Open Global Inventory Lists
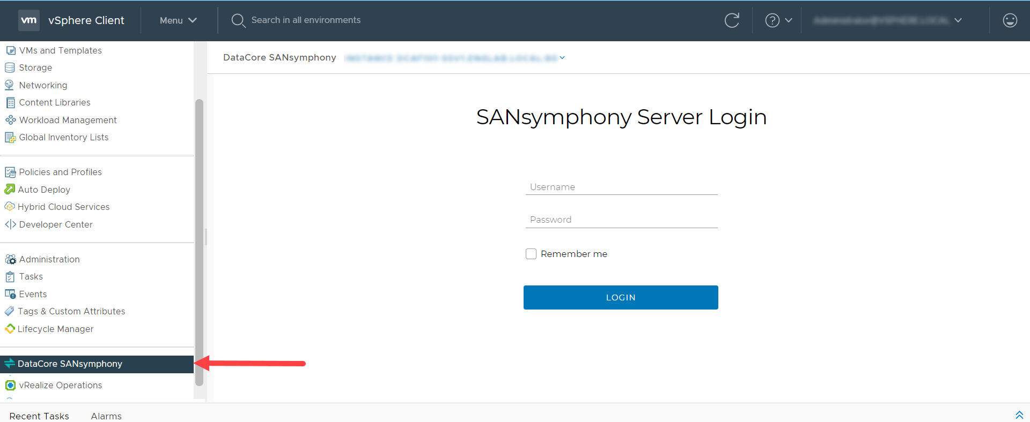Viewport: 1030px width, 422px height. pyautogui.click(x=63, y=138)
